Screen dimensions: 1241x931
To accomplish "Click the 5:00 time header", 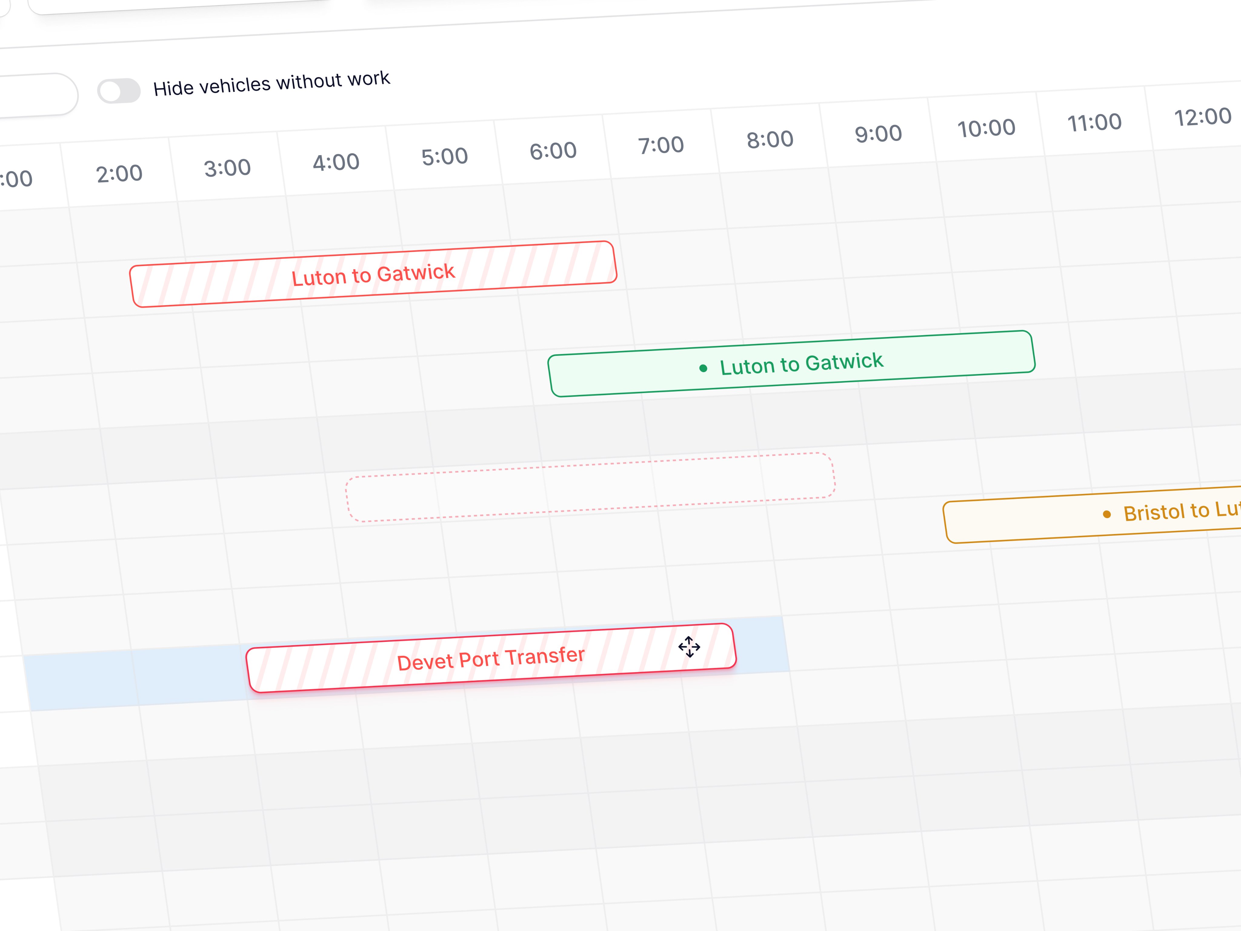I will [444, 157].
